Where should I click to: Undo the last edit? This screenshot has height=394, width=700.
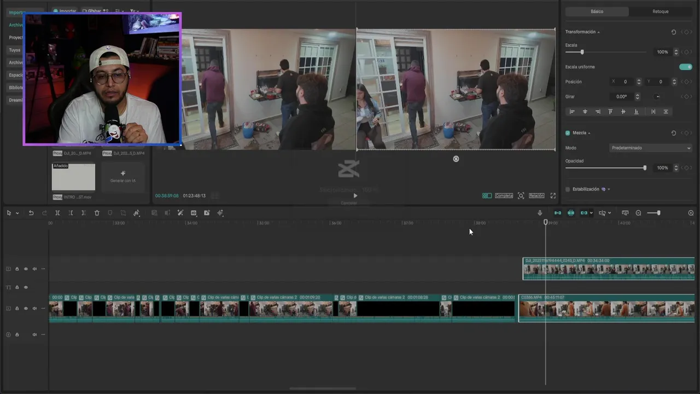(x=31, y=213)
